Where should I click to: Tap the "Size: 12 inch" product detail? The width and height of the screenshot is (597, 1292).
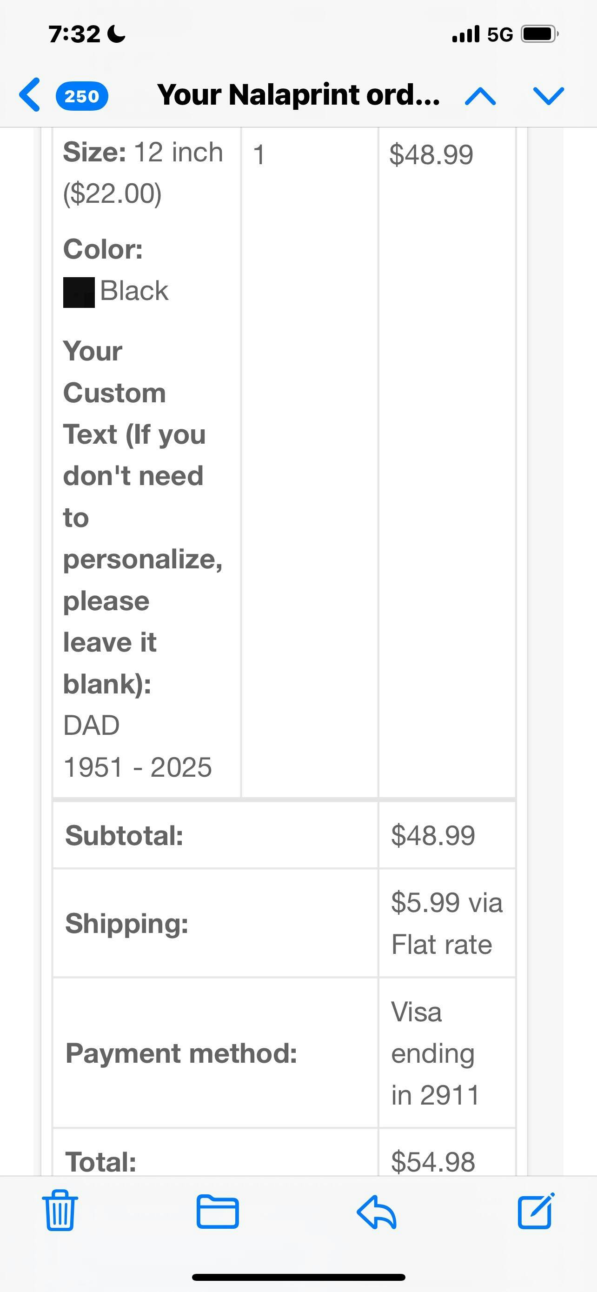143,153
